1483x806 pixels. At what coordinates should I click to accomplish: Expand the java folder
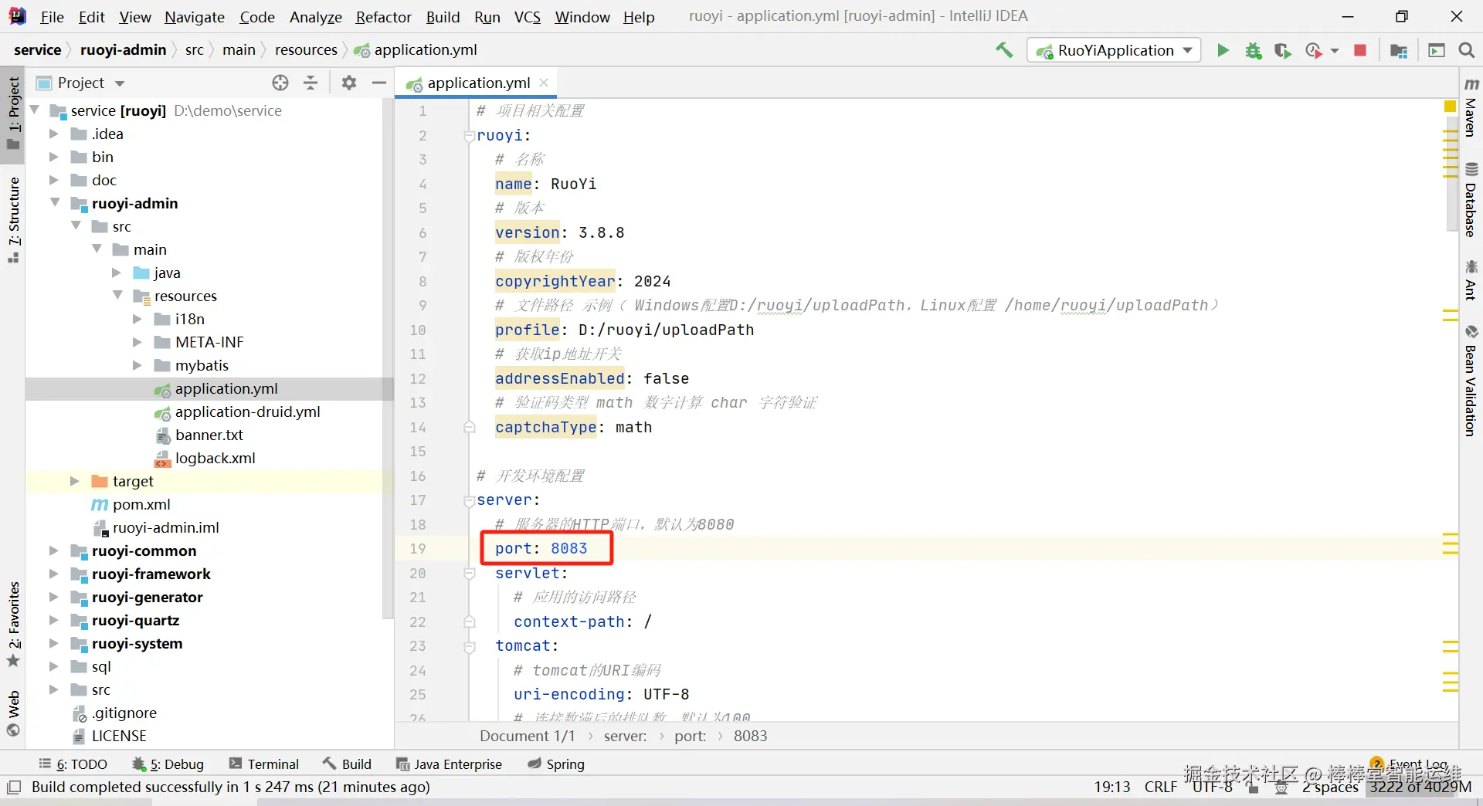click(117, 273)
